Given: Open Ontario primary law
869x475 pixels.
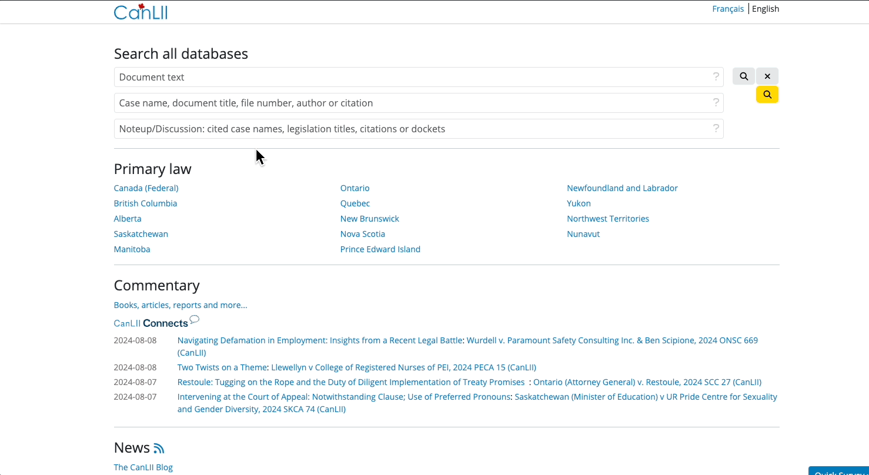Looking at the screenshot, I should tap(355, 188).
